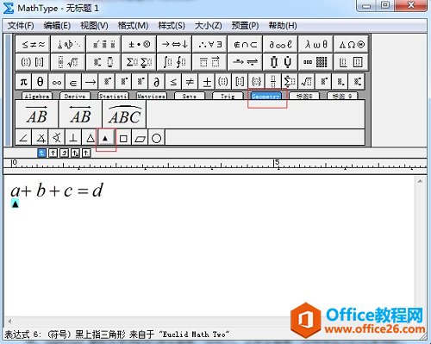Open the summation templates palette

coord(139,62)
